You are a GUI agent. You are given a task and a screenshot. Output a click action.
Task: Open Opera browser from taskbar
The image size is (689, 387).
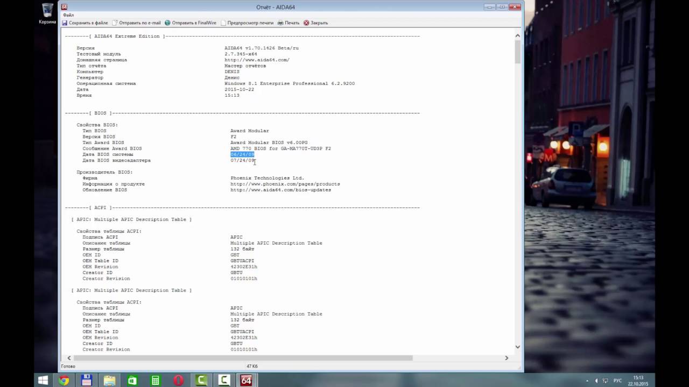(x=178, y=381)
